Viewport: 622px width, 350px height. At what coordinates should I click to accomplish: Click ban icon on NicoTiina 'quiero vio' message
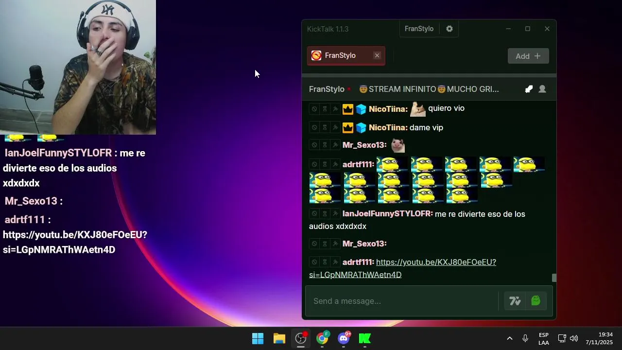tap(314, 109)
